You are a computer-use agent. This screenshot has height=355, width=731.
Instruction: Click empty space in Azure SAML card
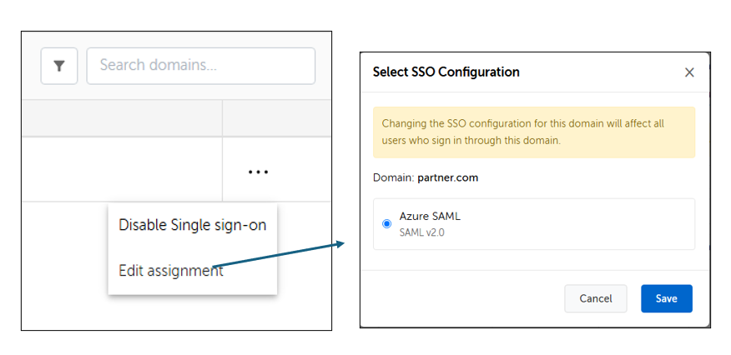(573, 224)
